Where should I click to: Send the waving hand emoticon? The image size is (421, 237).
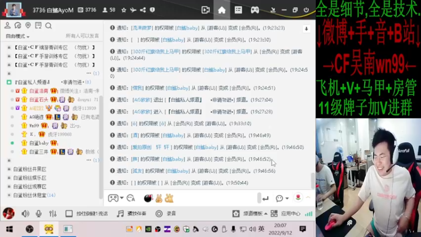(169, 199)
